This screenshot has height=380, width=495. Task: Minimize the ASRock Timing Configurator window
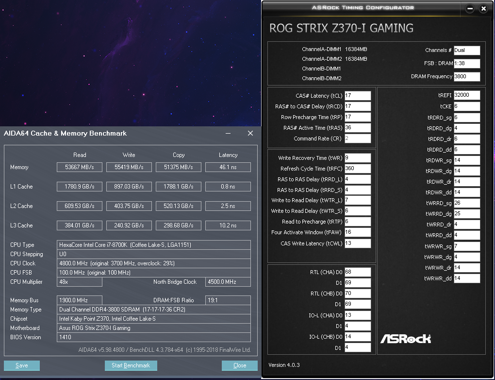(x=470, y=9)
